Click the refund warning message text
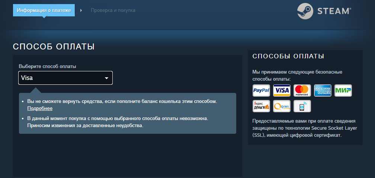The width and height of the screenshot is (375, 178). point(122,101)
